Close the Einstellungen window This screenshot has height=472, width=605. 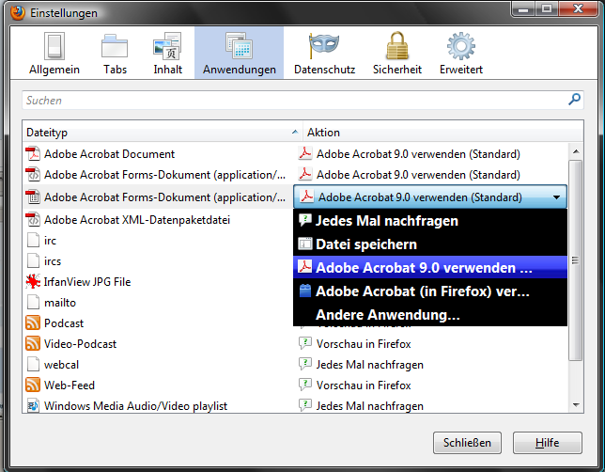[x=578, y=8]
